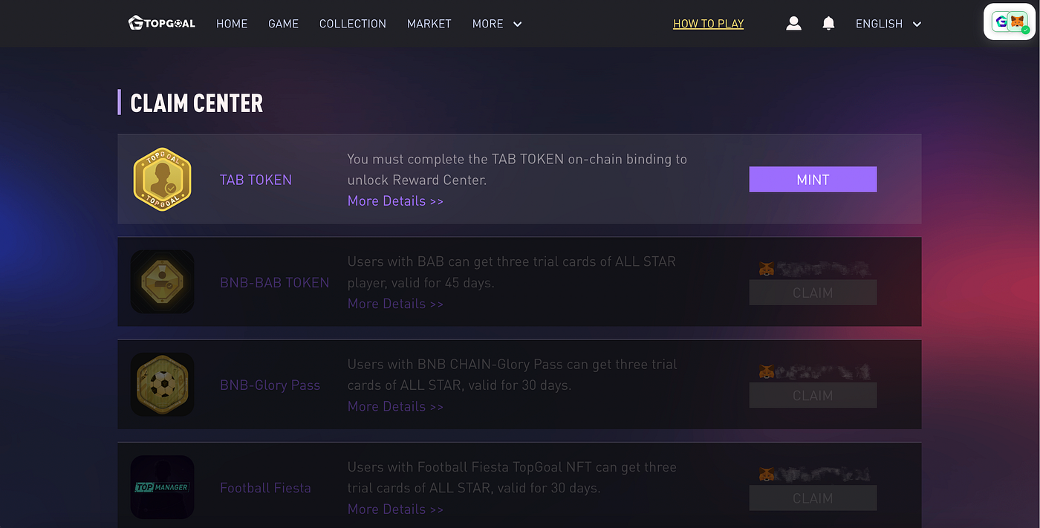The image size is (1040, 528).
Task: Open More Details under BNB-BAB TOKEN
Action: tap(395, 304)
